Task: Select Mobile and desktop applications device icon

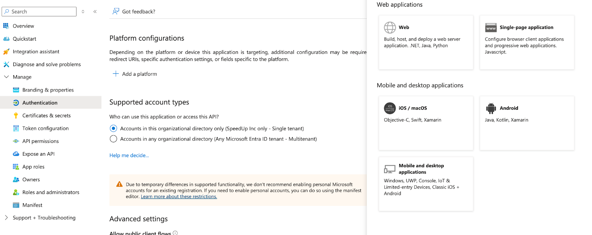Action: (x=390, y=169)
